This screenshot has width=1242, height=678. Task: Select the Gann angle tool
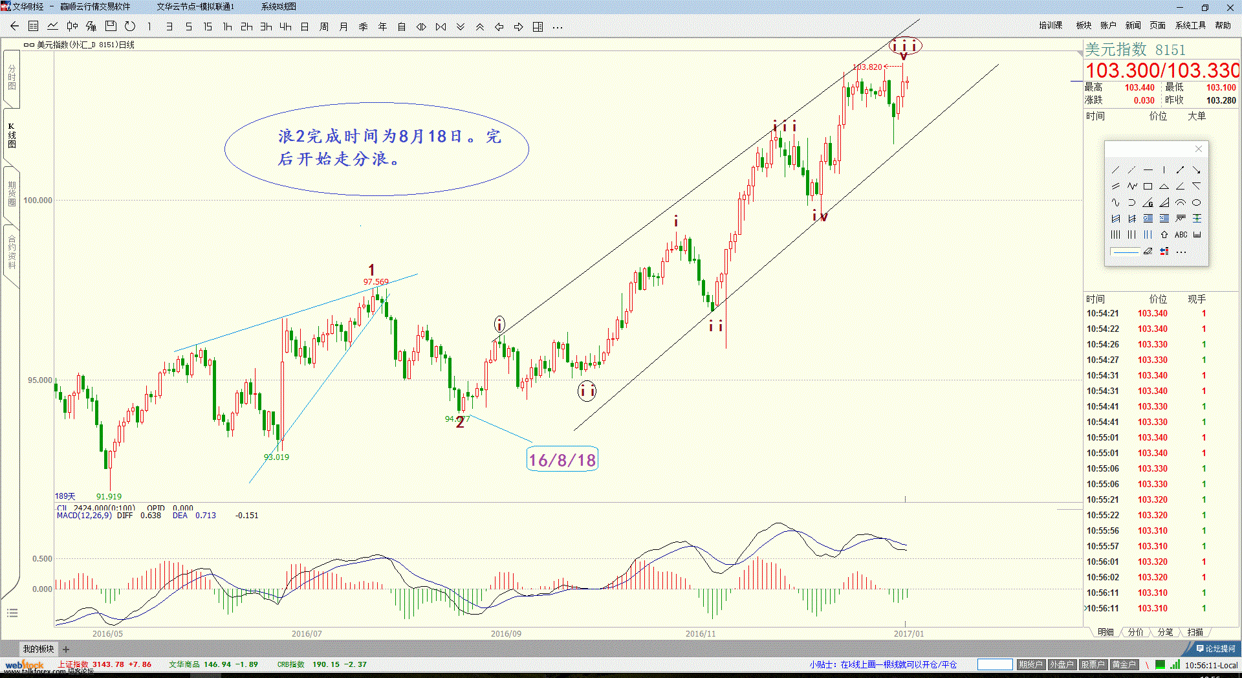tap(1148, 202)
